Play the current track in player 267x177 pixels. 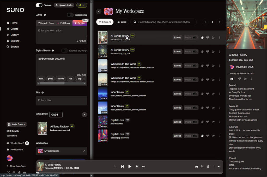click(x=130, y=167)
